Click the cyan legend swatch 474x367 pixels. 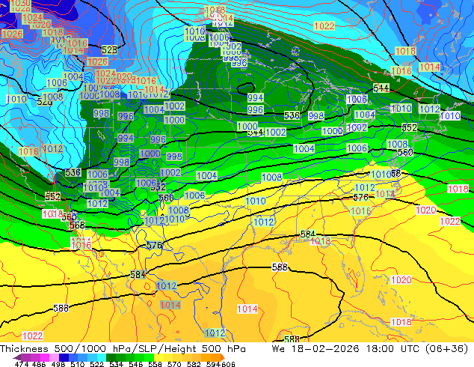(102, 357)
